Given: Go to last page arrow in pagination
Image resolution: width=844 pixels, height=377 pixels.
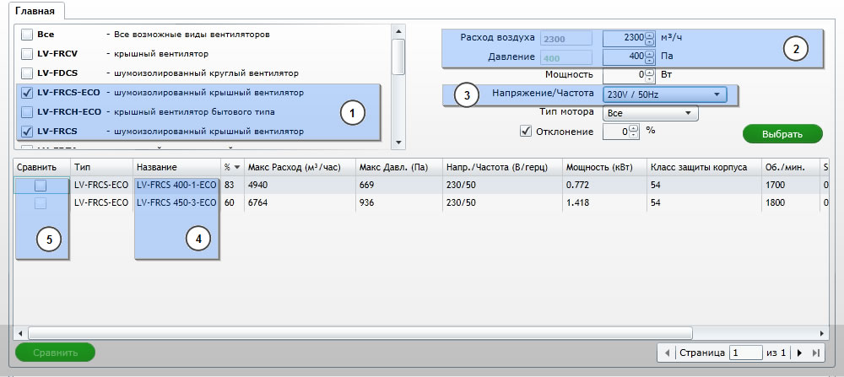Looking at the screenshot, I should [815, 353].
